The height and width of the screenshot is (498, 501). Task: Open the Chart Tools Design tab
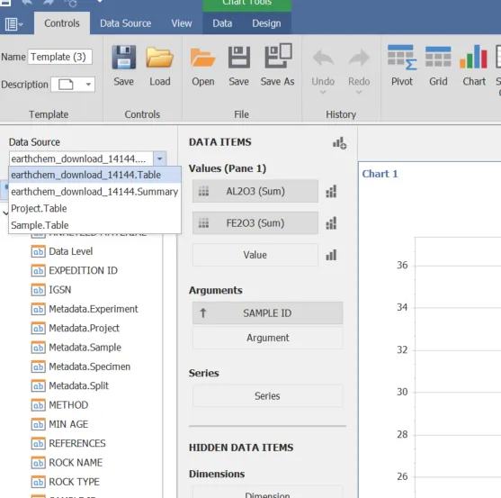(x=266, y=23)
